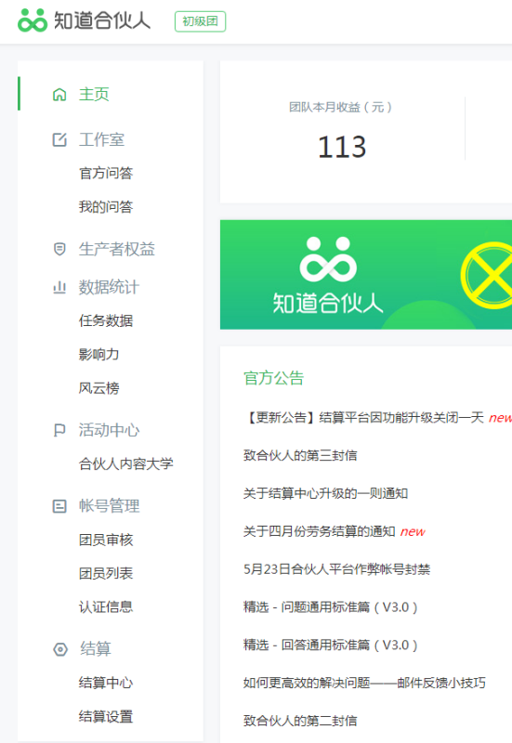The width and height of the screenshot is (512, 743).
Task: Click the 知道合伙人 logo in header
Action: coord(84,20)
